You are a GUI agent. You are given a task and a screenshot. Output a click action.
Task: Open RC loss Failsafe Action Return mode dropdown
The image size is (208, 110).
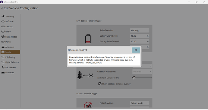140,103
